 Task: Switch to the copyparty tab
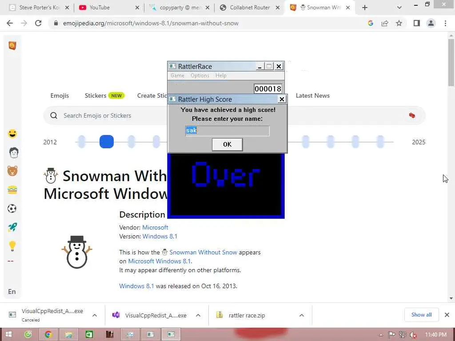point(180,8)
